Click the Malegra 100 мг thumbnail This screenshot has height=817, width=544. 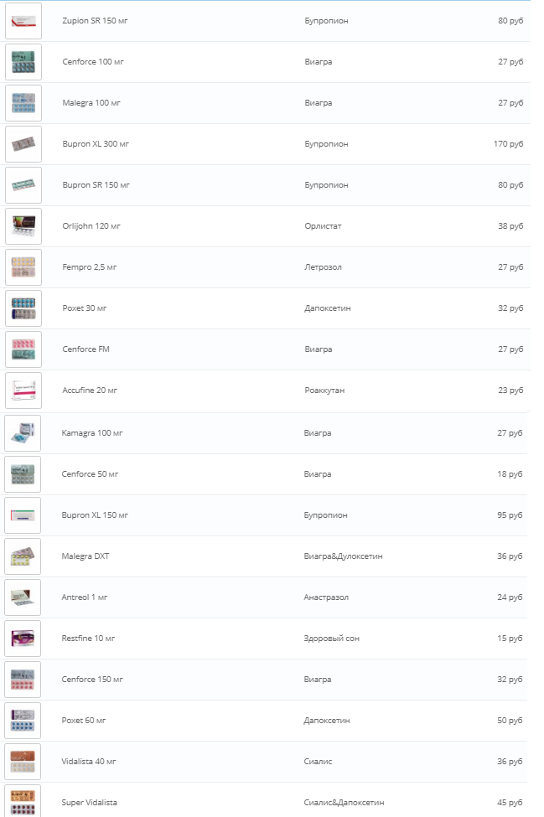tap(23, 103)
